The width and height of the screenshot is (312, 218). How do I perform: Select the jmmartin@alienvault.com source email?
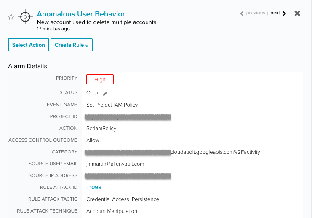point(115,164)
